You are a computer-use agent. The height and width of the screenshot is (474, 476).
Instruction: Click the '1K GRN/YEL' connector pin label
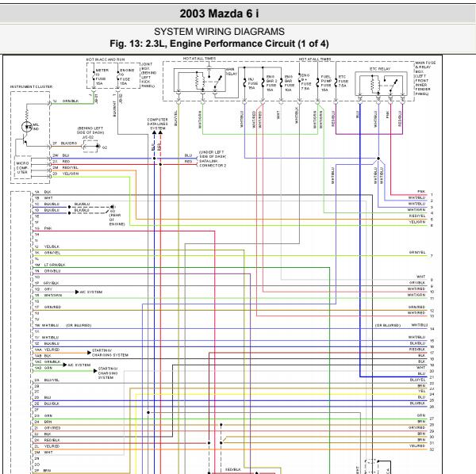point(48,253)
